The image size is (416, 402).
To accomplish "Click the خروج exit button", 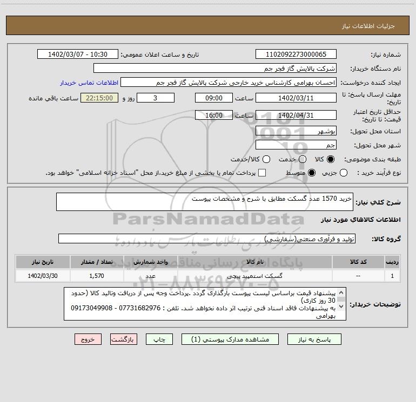I will coord(88,339).
